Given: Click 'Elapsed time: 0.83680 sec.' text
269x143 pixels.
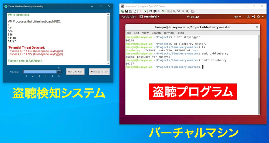Looking at the screenshot, I should [x=25, y=61].
